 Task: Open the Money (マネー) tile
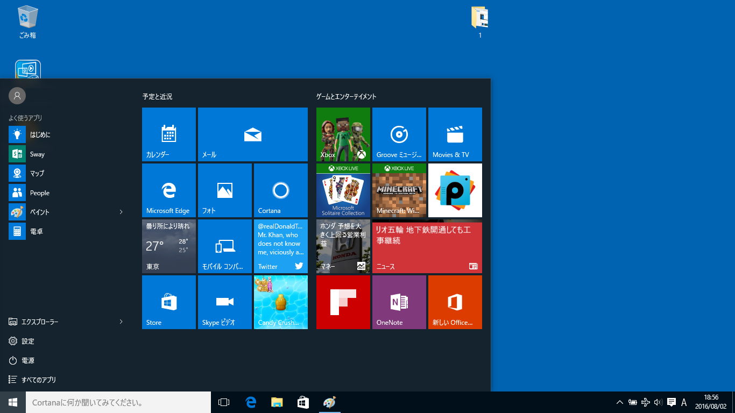coord(343,246)
